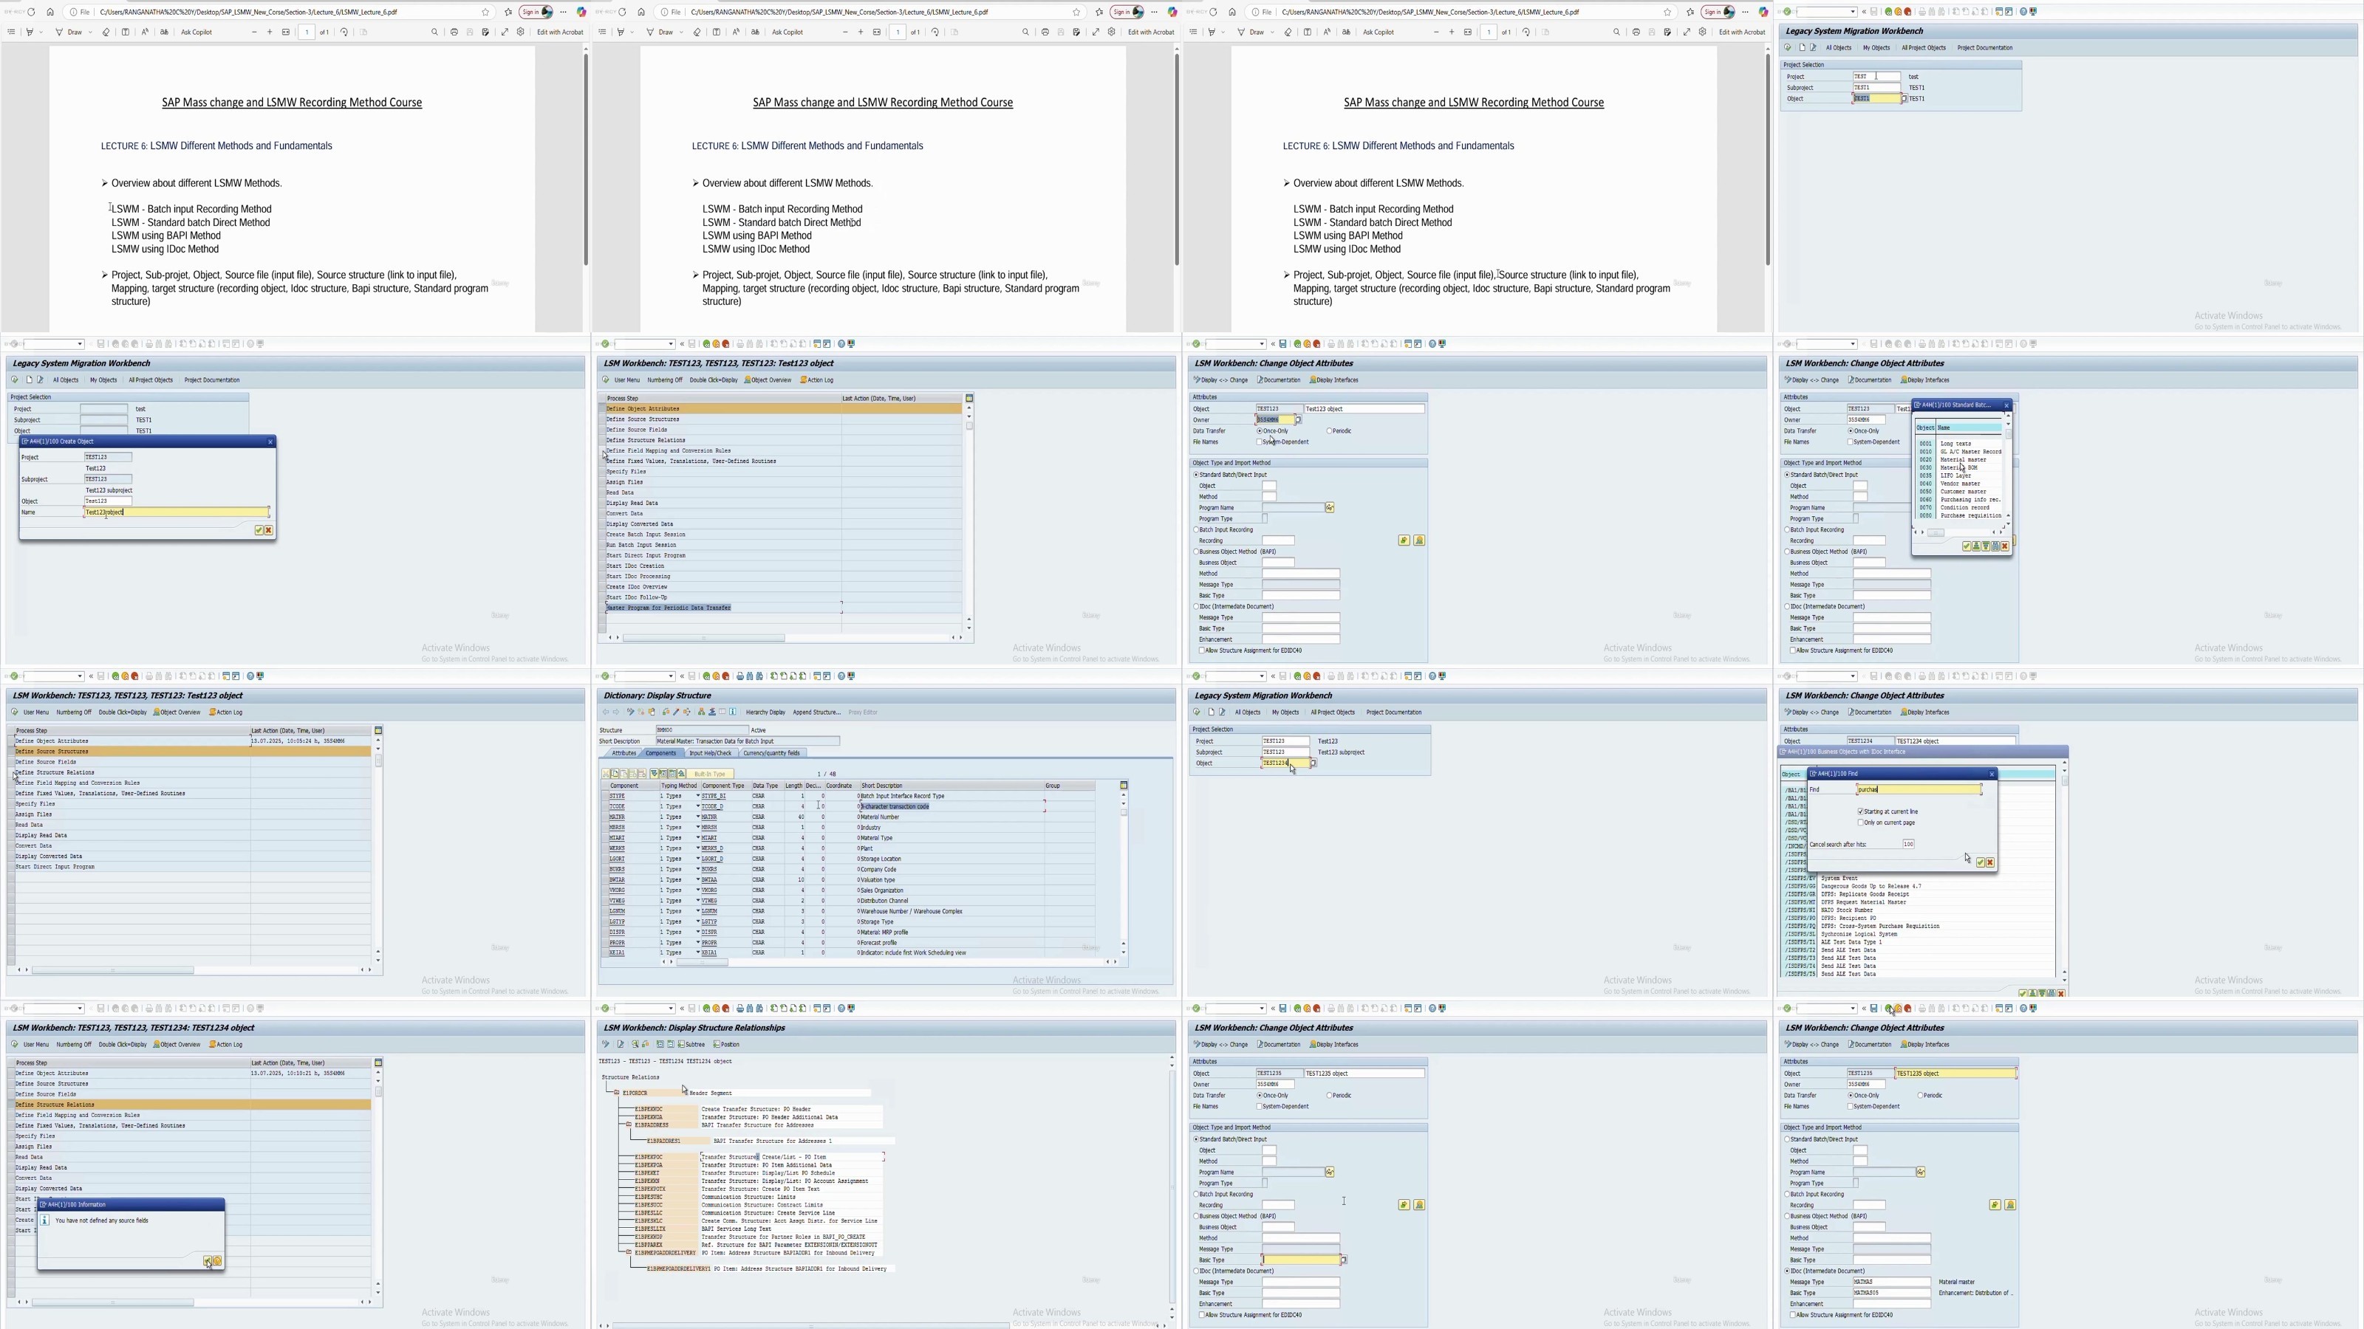Click forward arrow in Dictionary Display Structure toolbar

616,712
